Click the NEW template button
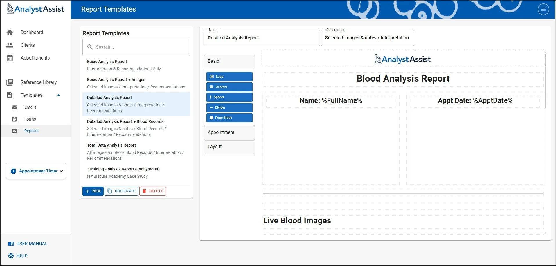This screenshot has height=266, width=556. point(93,191)
